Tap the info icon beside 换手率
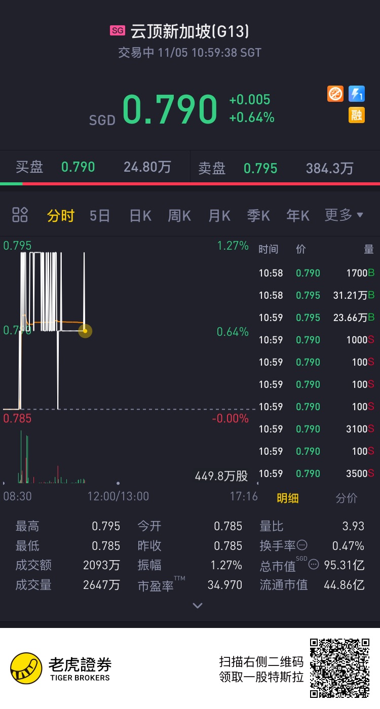The width and height of the screenshot is (380, 709). click(302, 545)
